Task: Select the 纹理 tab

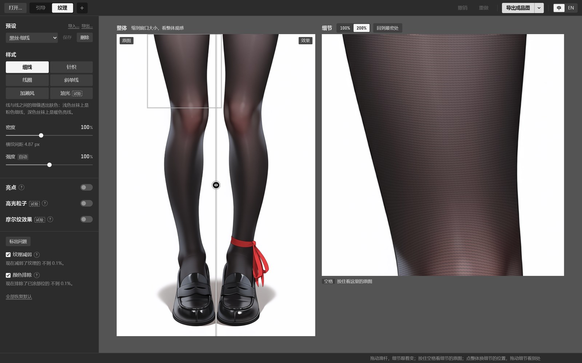Action: click(62, 8)
